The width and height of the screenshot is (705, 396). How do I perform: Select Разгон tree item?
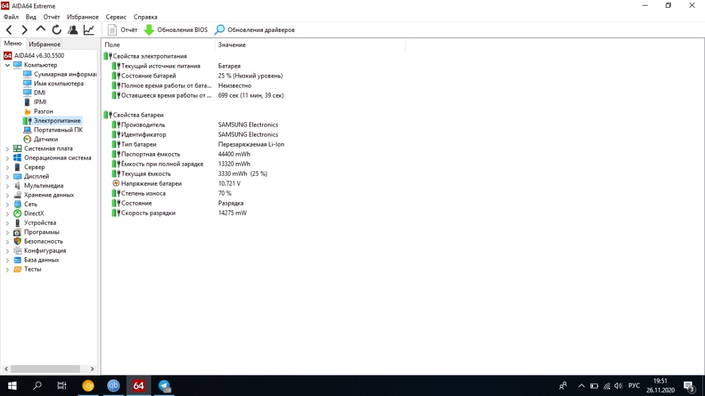click(x=39, y=111)
